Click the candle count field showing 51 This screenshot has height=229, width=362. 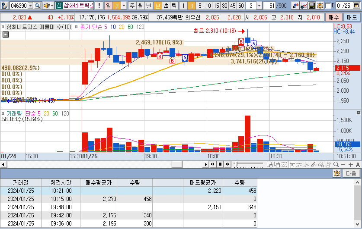coord(269,6)
